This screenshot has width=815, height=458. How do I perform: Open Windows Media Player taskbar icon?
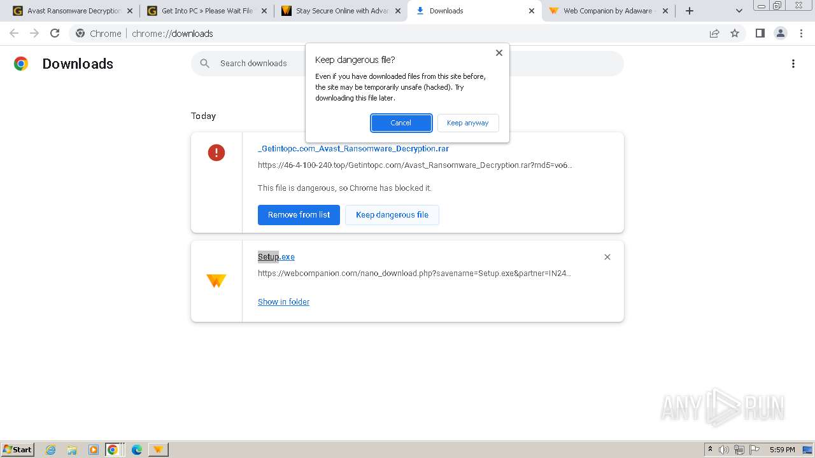94,450
